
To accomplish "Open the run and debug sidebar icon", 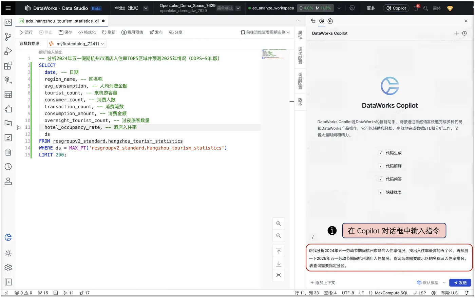I will [8, 51].
